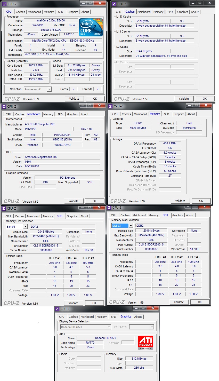This screenshot has width=219, height=381.
Task: Click OK in the Mainboard window
Action: pos(95,201)
